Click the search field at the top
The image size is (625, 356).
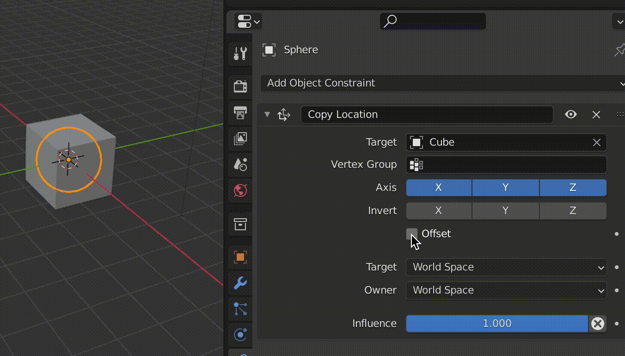432,21
